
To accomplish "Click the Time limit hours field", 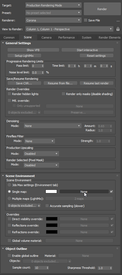I will click(70, 66).
